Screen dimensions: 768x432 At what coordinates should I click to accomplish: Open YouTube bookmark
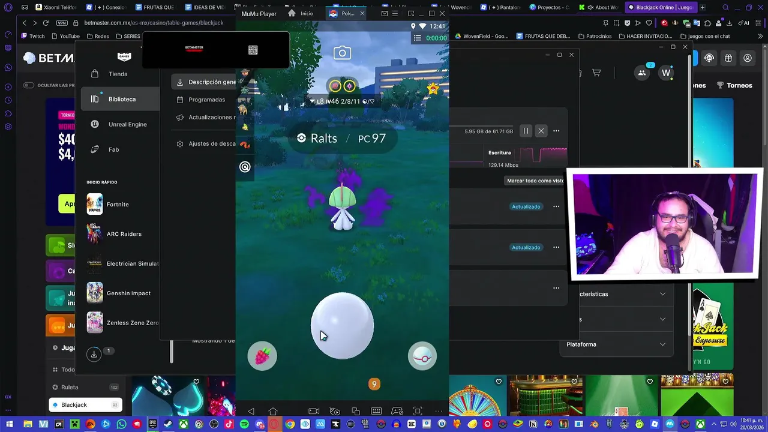[x=65, y=36]
